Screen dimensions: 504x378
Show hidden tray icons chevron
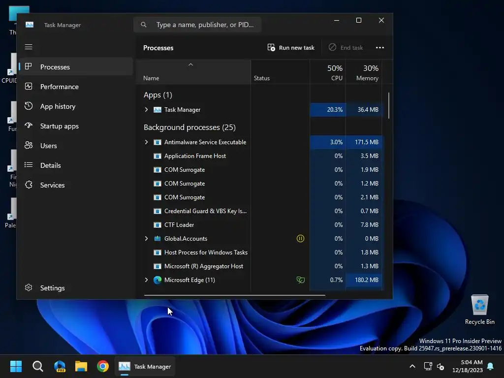412,366
